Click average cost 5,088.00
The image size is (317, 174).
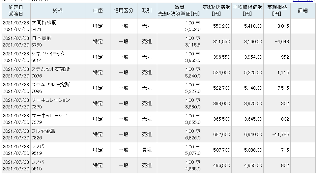coord(253,150)
